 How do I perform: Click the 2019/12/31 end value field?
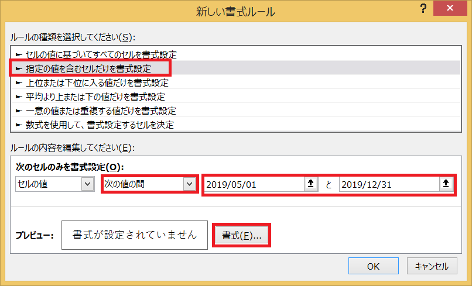click(x=389, y=184)
